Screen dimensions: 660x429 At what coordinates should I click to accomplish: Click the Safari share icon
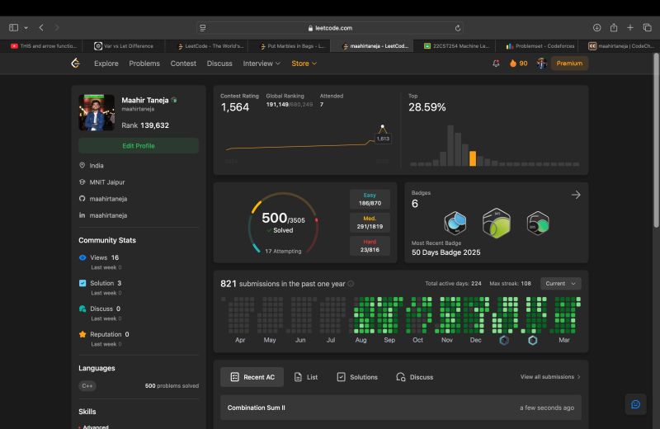coord(614,27)
